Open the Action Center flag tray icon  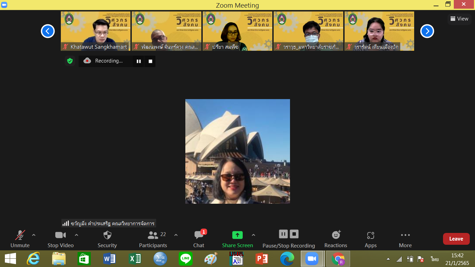pos(420,259)
